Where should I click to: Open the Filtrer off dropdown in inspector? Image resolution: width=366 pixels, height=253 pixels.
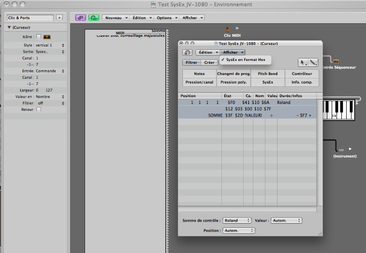[50, 103]
